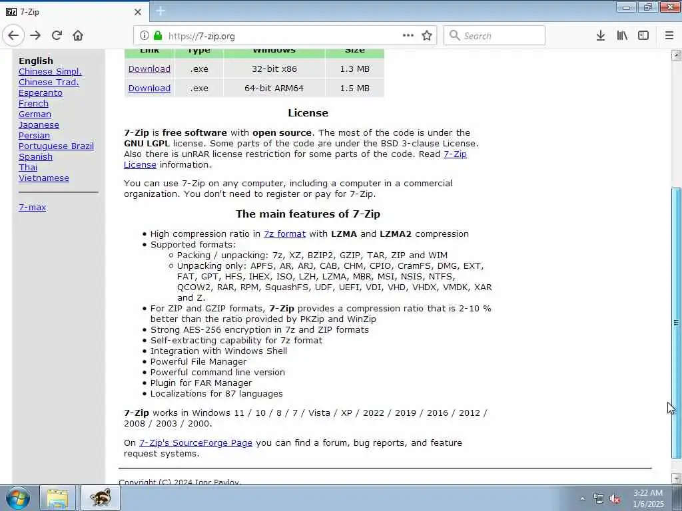Screen dimensions: 682x511
Task: Click the scrollbar down arrow
Action: click(x=676, y=478)
